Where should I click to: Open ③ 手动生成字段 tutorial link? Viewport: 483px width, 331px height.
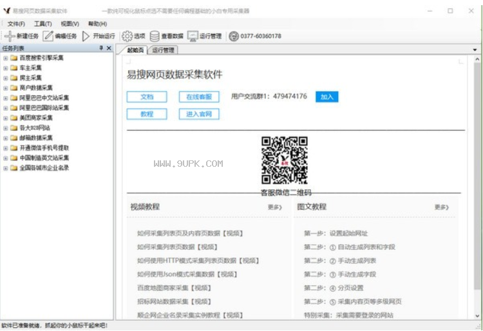pos(340,274)
